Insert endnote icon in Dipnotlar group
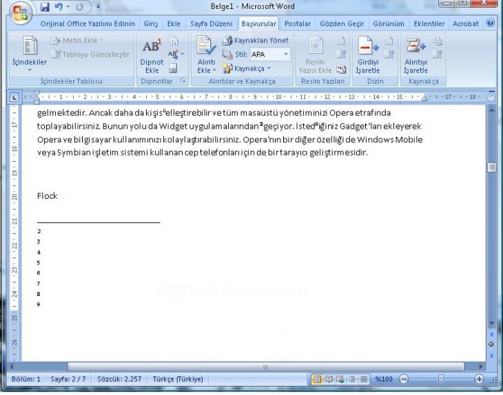Screen dimensions: 503x395 click(x=174, y=41)
